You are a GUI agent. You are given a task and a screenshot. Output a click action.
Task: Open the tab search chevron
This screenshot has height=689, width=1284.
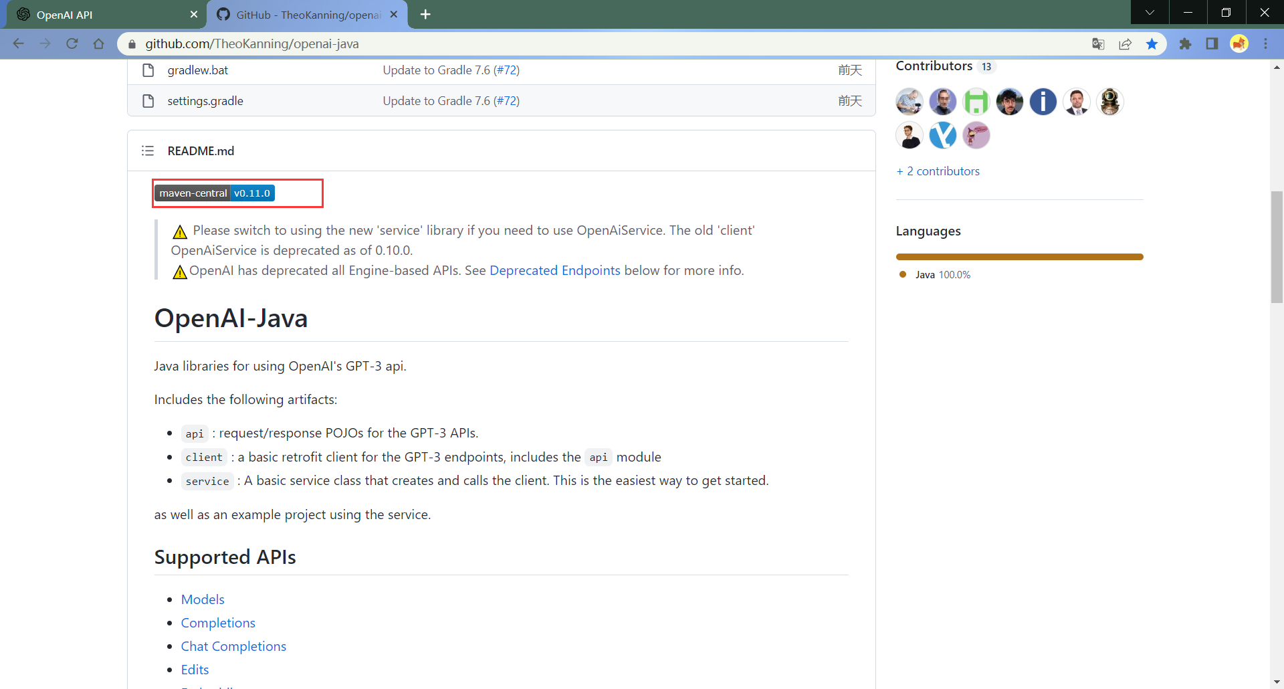click(1150, 13)
